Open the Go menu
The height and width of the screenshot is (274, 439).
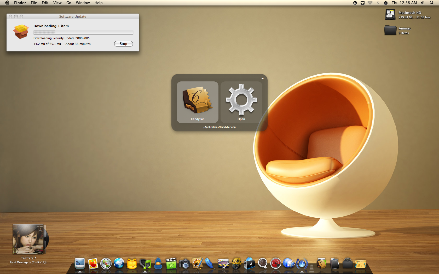click(69, 3)
